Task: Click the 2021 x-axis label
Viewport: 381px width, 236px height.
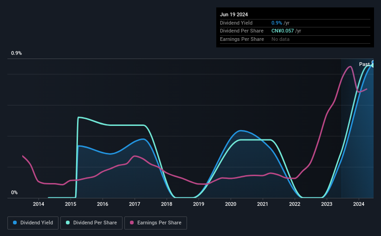Action: [263, 204]
